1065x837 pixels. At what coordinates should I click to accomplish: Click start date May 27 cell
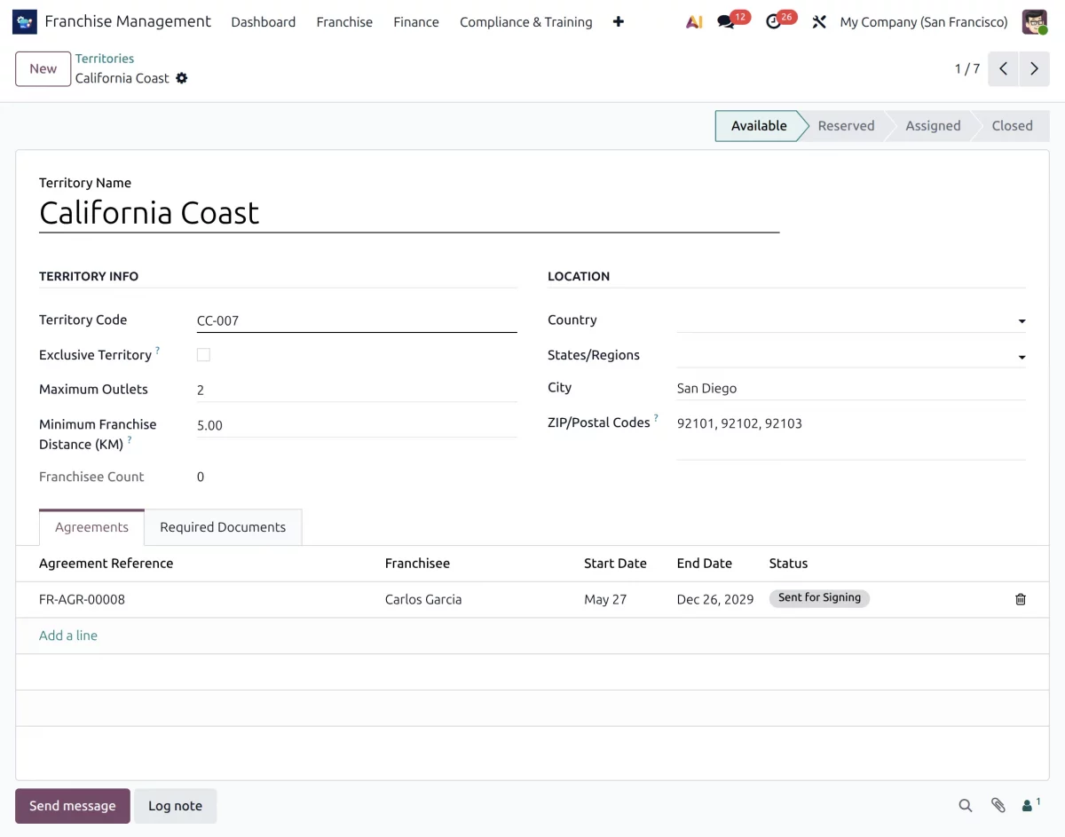(605, 599)
